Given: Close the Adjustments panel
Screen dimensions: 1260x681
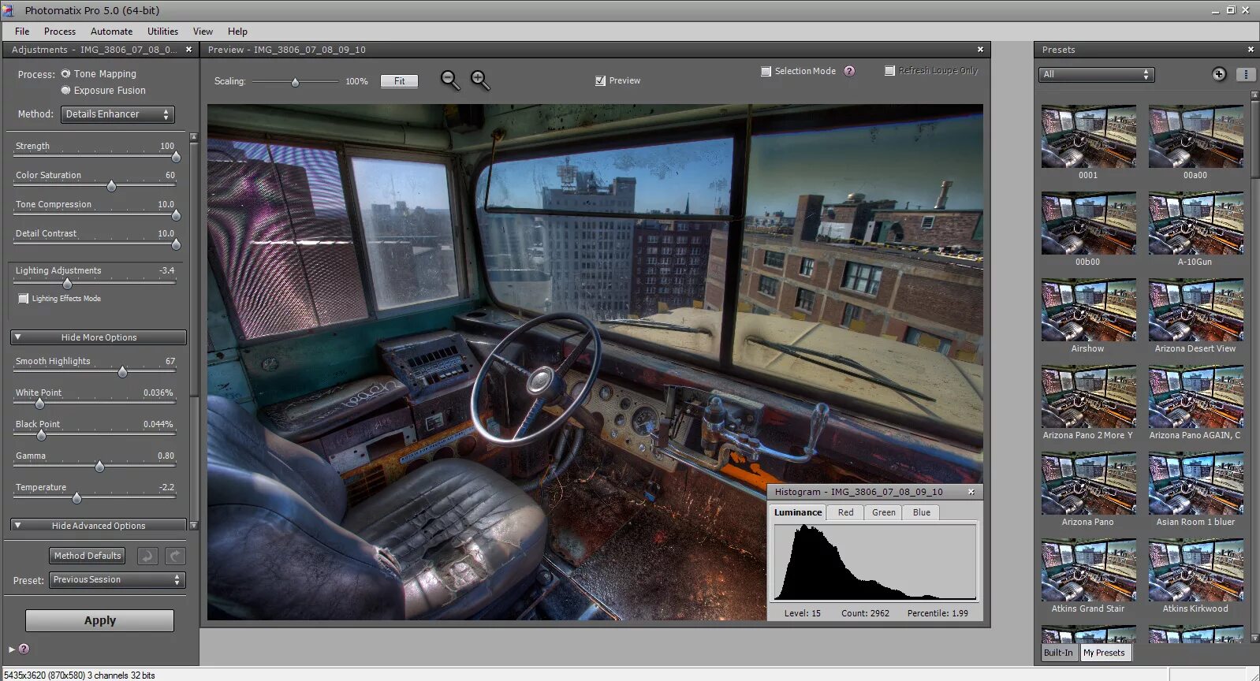Looking at the screenshot, I should point(188,50).
